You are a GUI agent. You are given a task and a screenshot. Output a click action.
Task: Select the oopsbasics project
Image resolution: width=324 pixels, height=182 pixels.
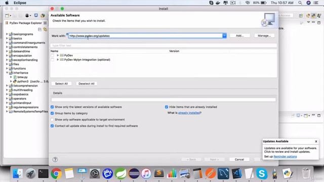pos(21,95)
